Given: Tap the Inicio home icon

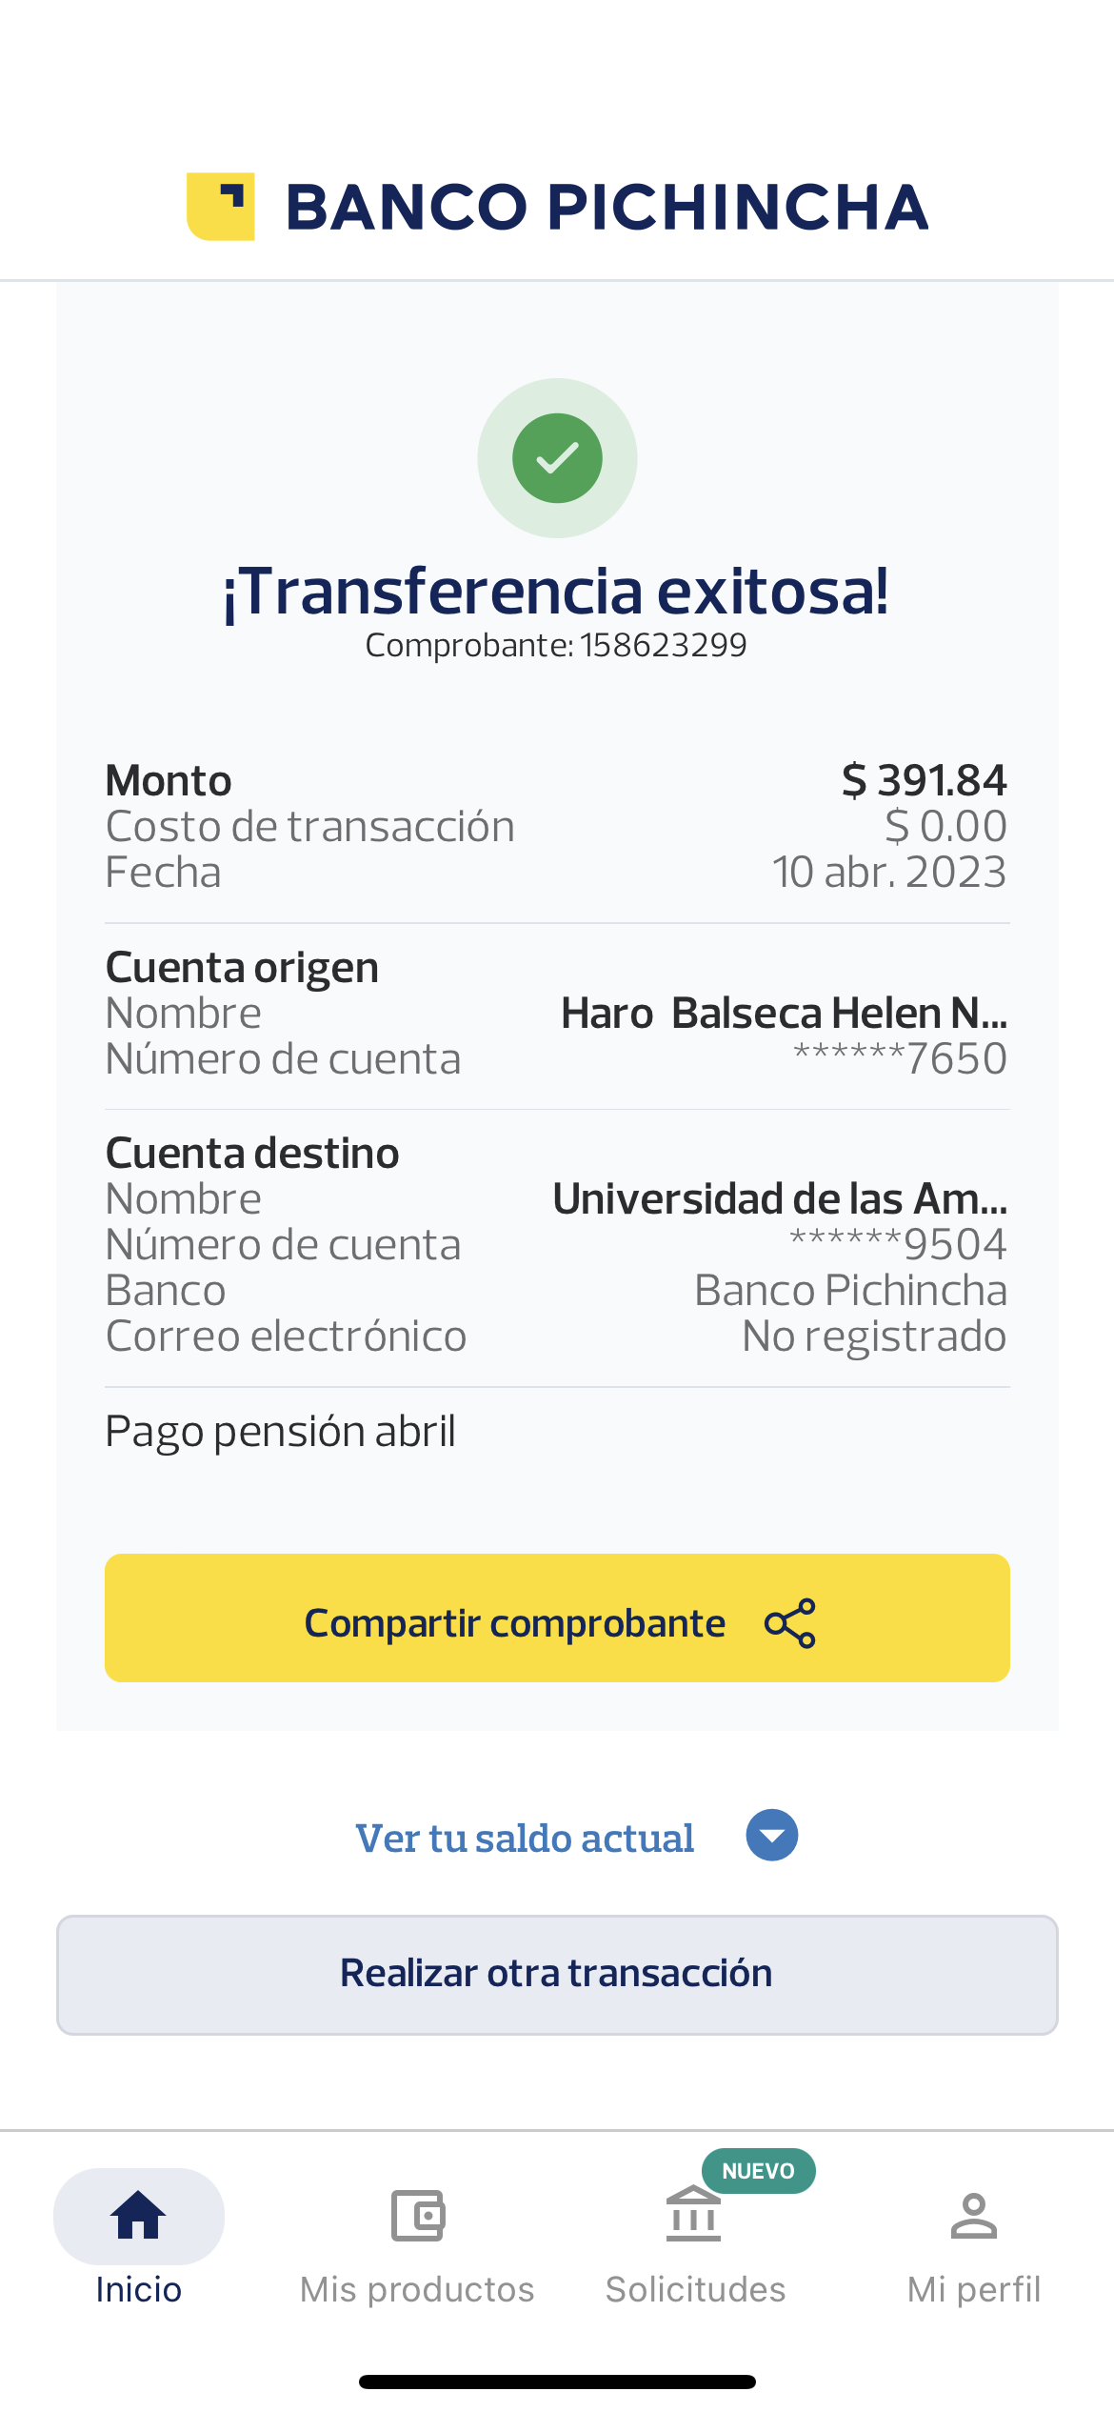Looking at the screenshot, I should tap(139, 2215).
